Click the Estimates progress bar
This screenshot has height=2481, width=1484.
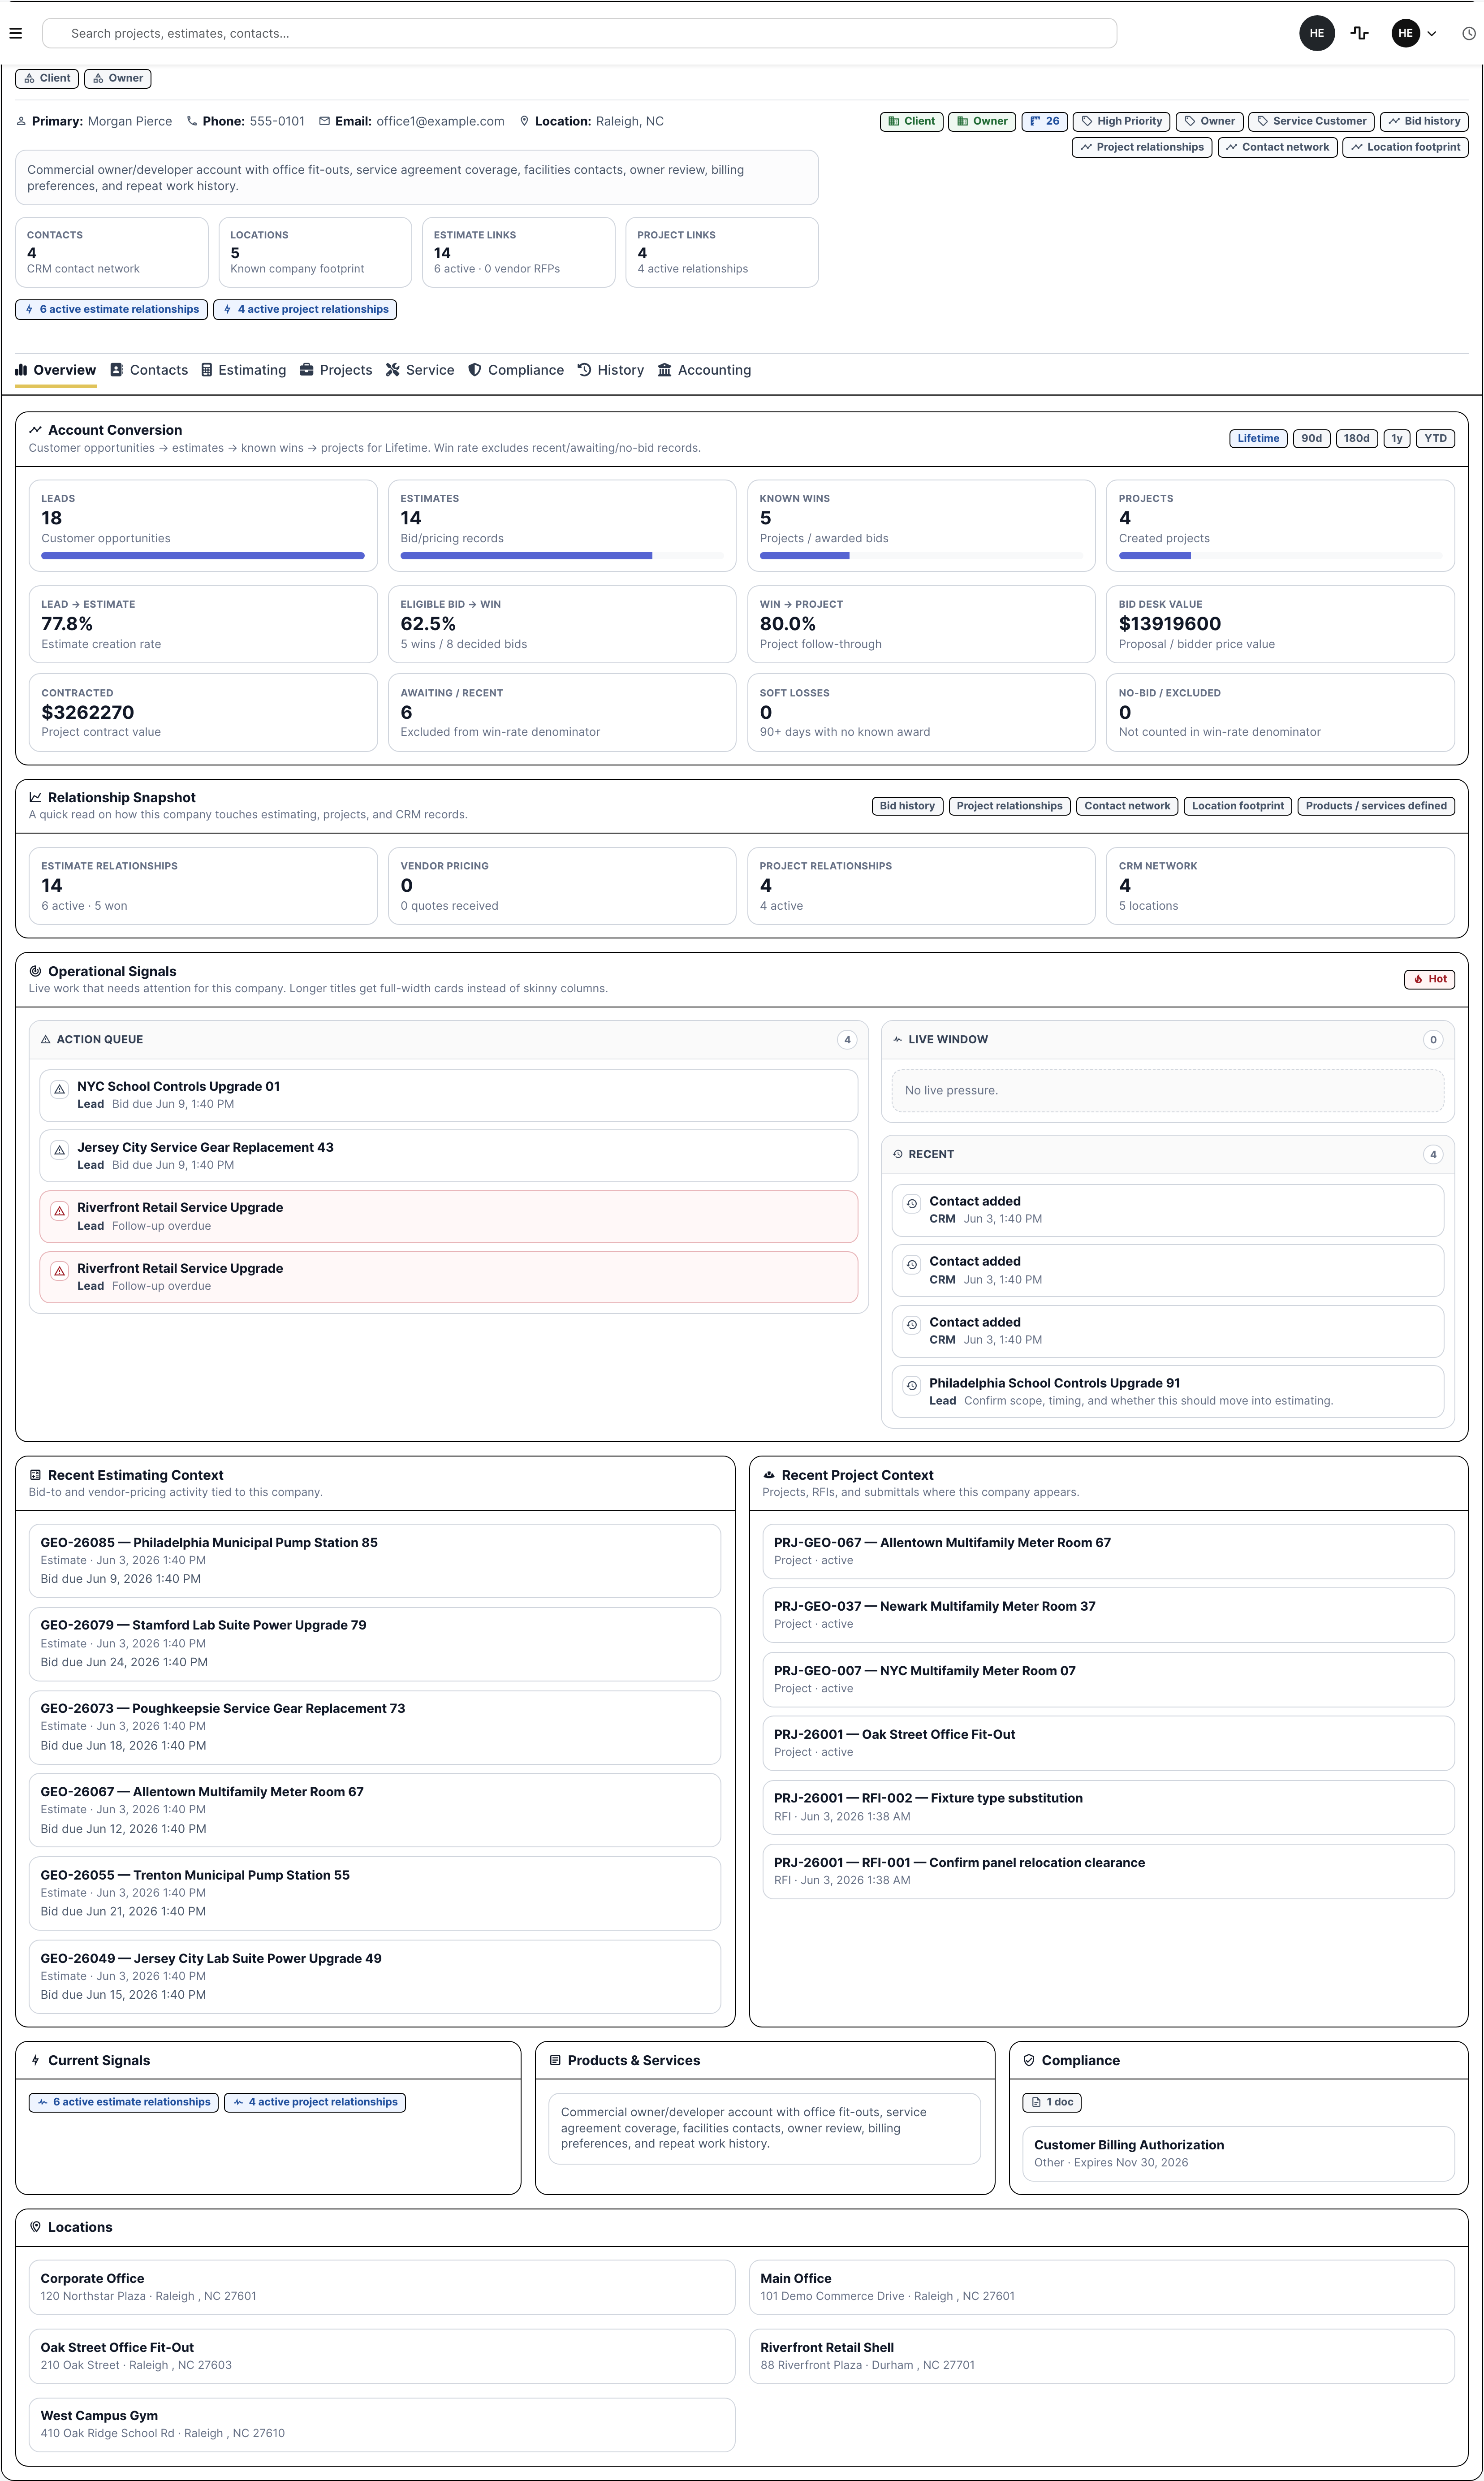[x=562, y=556]
